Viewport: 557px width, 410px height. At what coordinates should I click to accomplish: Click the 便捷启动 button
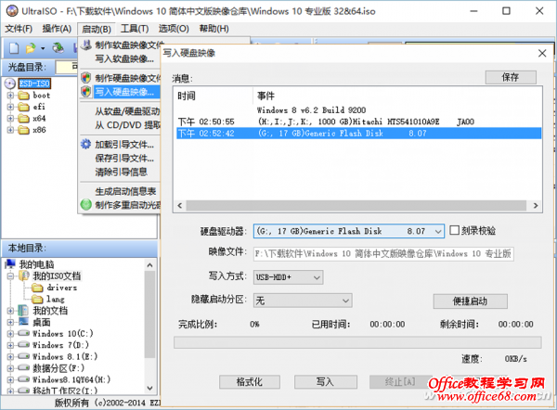(470, 301)
